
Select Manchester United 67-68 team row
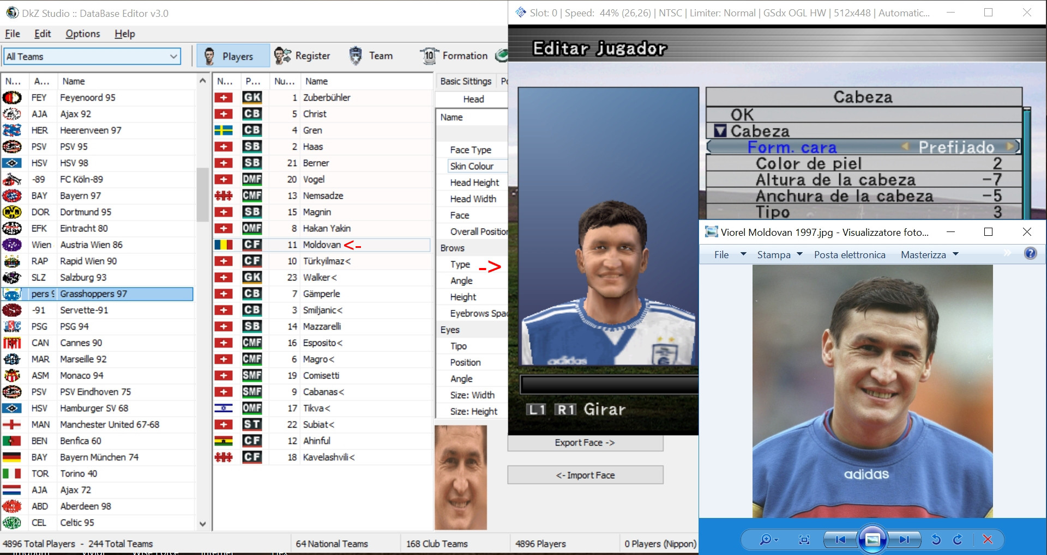click(x=98, y=424)
